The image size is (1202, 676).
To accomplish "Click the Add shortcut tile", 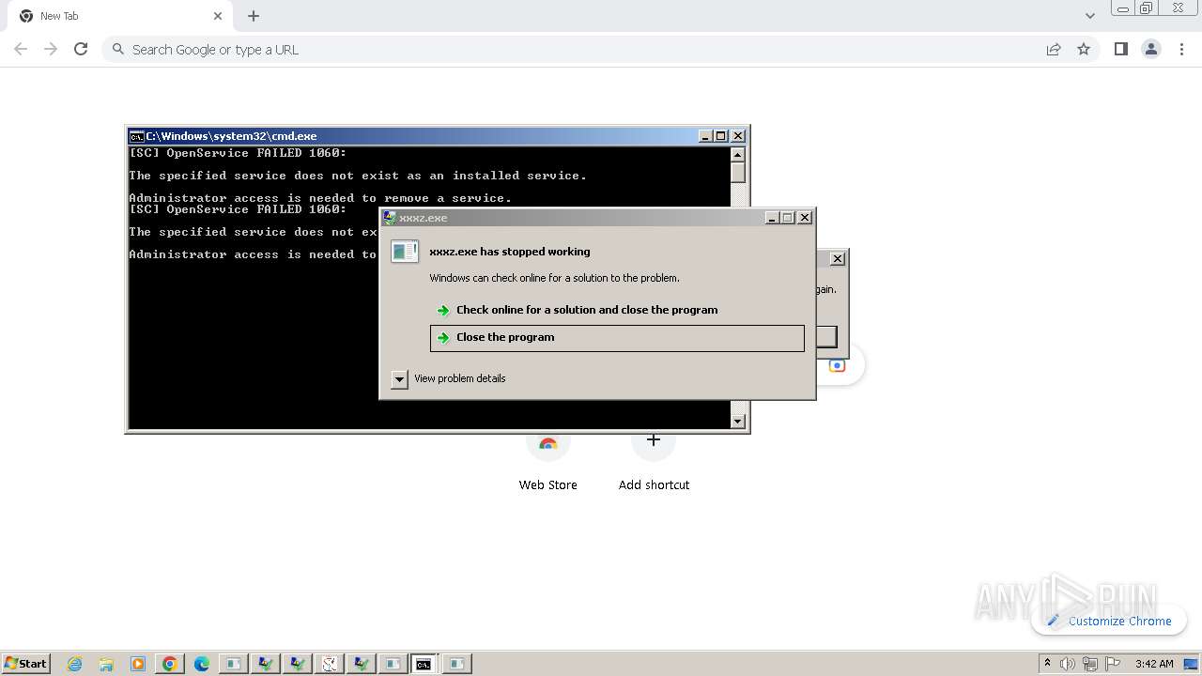I will (x=654, y=462).
